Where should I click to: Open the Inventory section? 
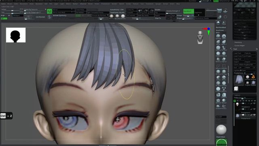(x=238, y=42)
